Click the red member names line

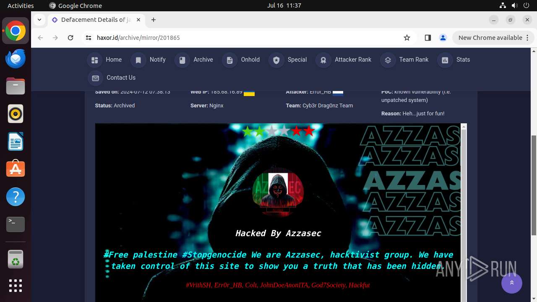[278, 285]
